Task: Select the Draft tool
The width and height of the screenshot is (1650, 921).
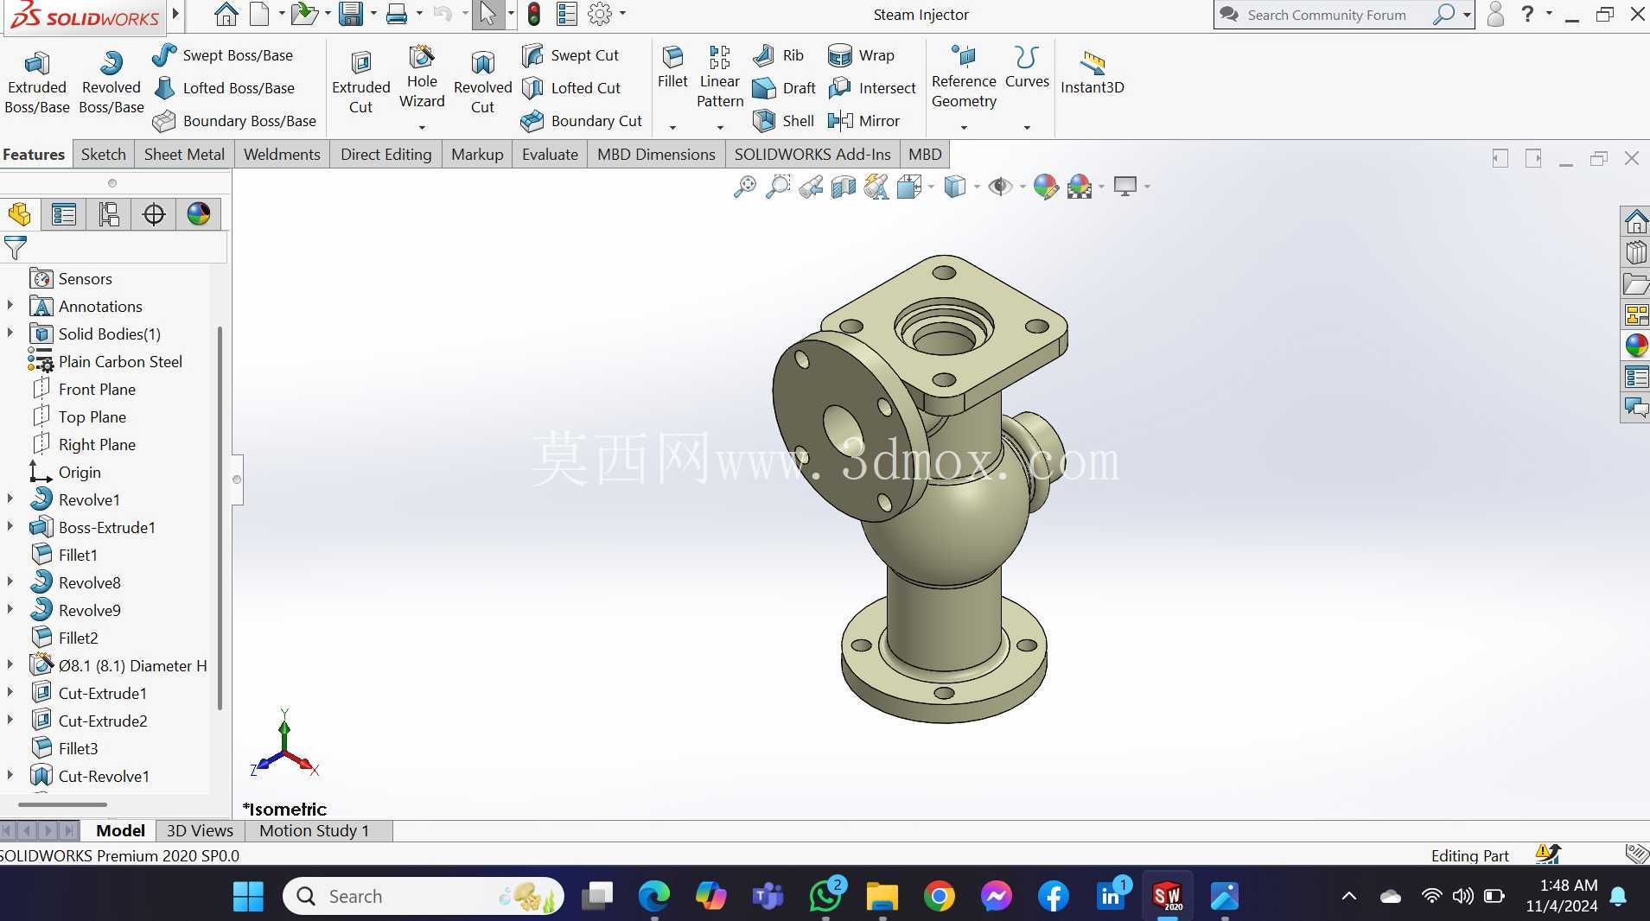Action: 784,88
